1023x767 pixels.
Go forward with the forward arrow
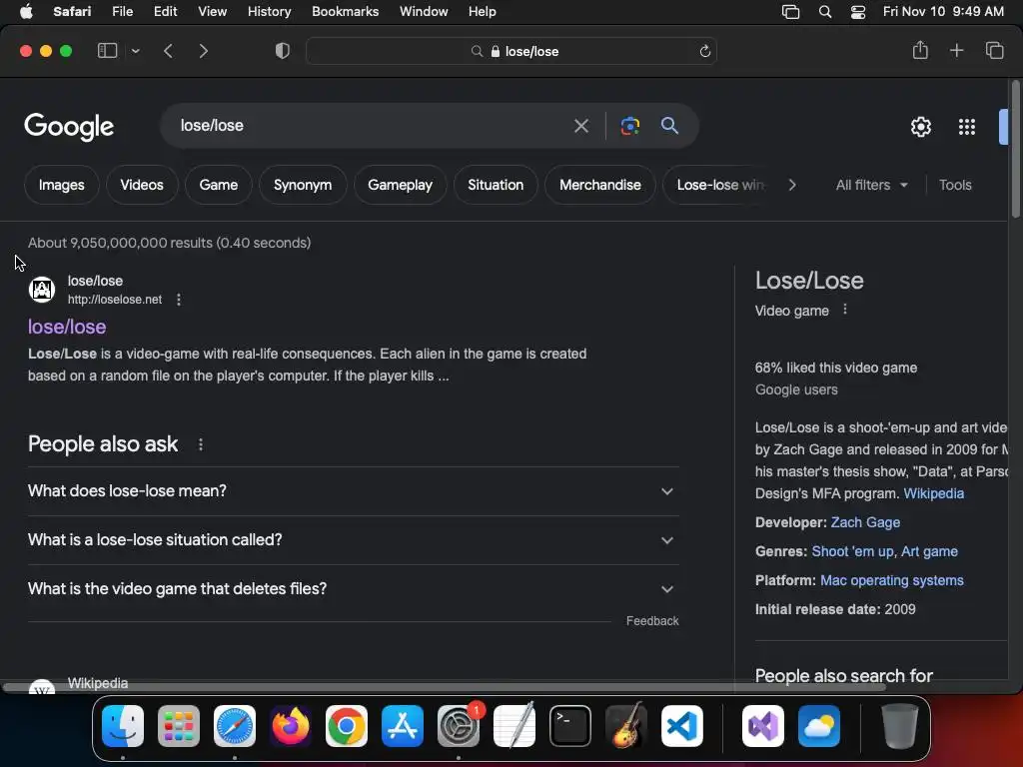pyautogui.click(x=204, y=51)
